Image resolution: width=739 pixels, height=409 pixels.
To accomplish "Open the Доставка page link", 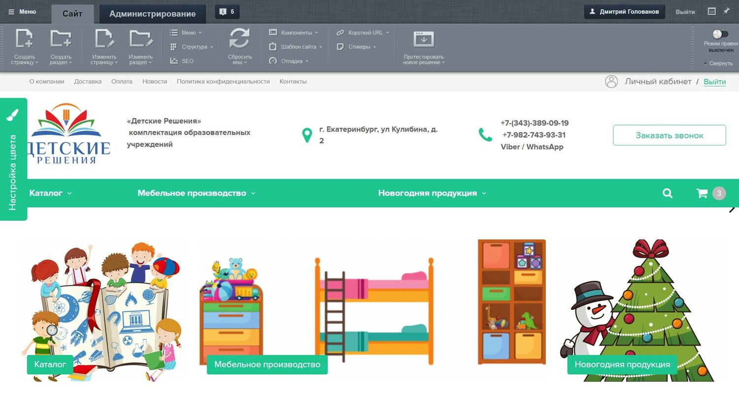I will 88,82.
